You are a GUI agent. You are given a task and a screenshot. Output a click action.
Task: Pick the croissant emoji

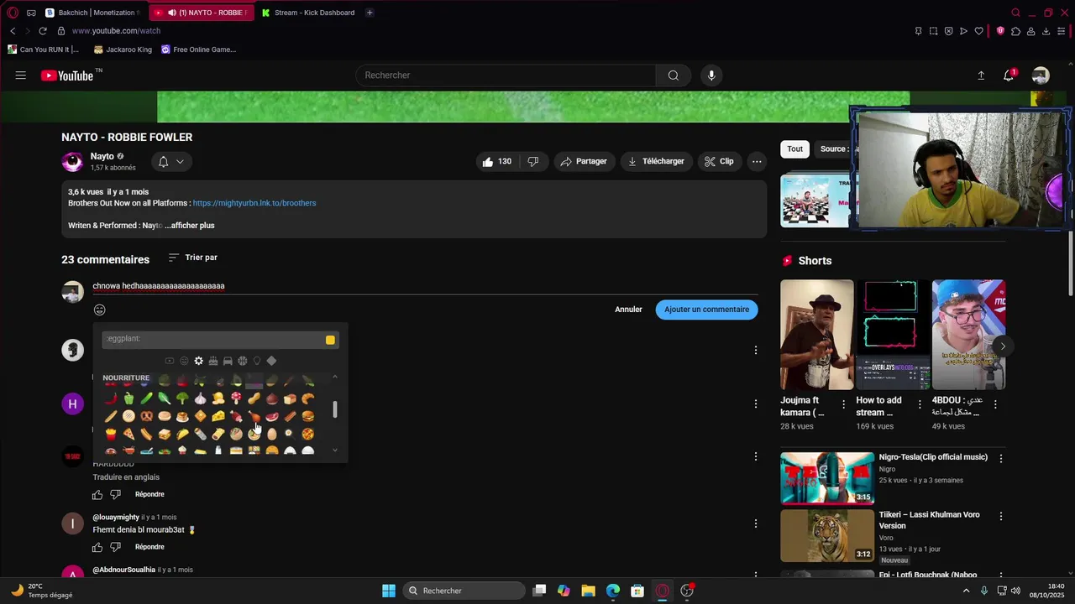(x=308, y=398)
